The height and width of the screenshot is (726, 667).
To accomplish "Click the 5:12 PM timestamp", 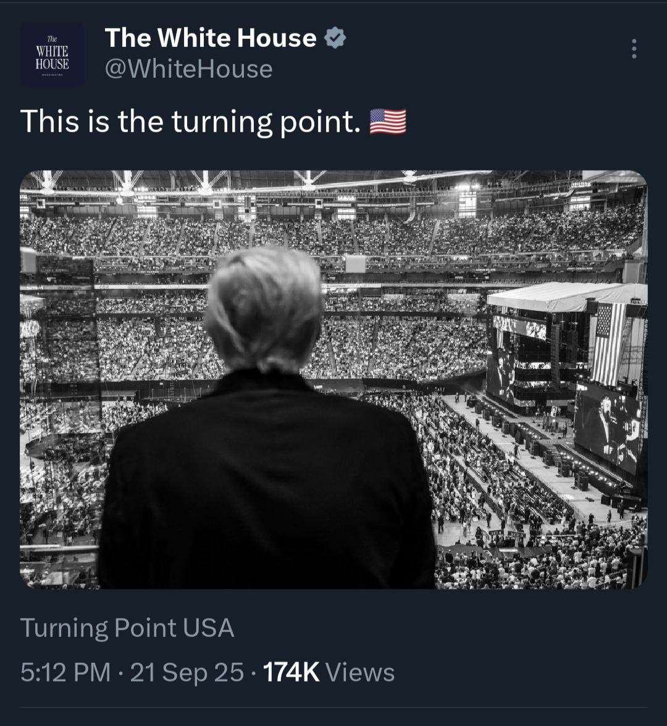I will point(65,672).
